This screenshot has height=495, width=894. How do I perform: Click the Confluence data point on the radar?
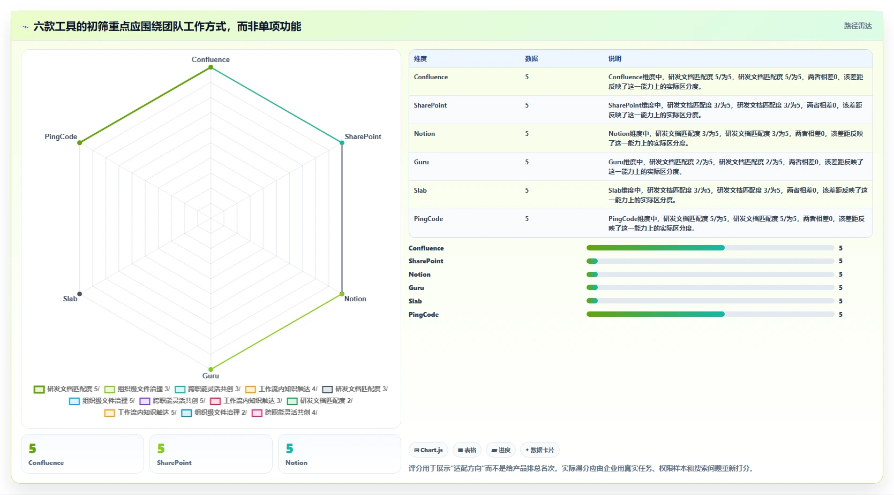(x=211, y=67)
